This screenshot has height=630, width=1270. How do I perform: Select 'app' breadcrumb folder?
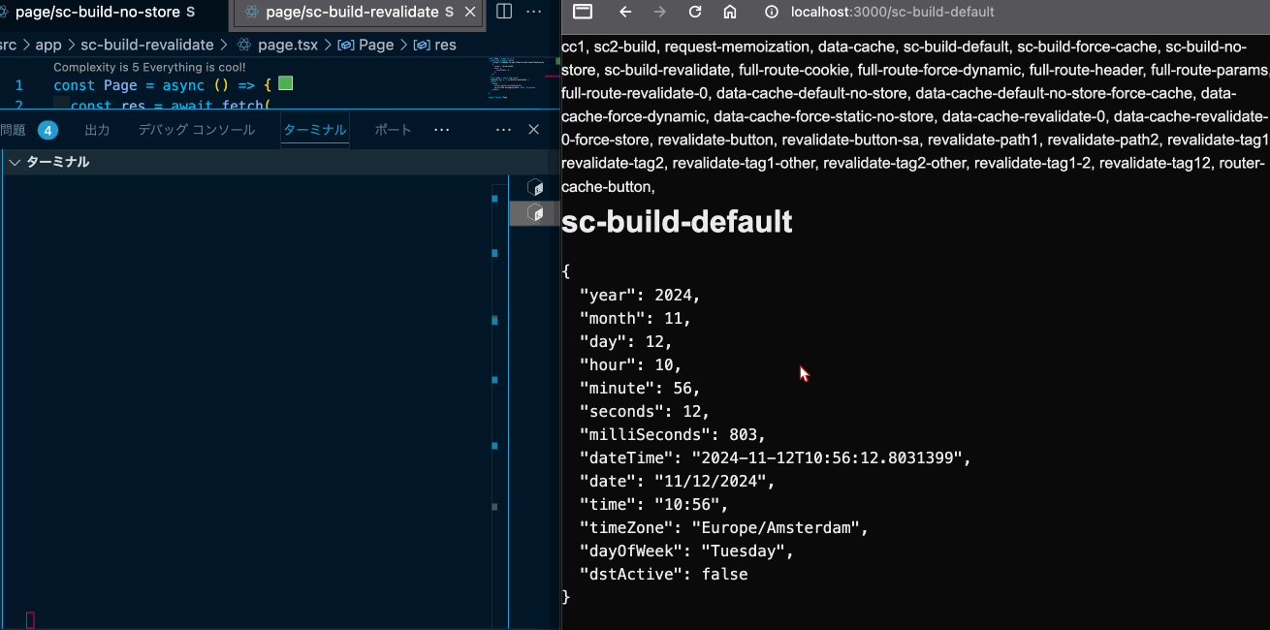[48, 45]
